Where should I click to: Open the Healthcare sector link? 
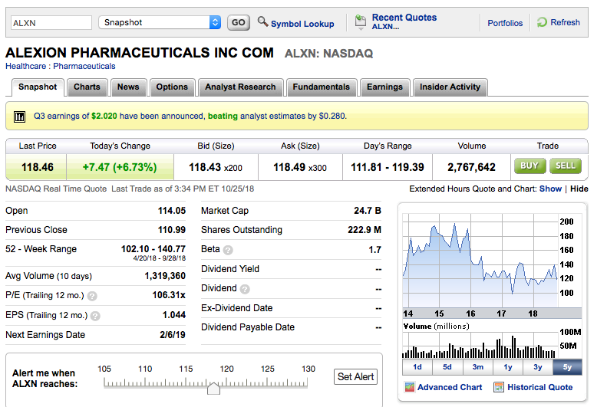tap(25, 66)
